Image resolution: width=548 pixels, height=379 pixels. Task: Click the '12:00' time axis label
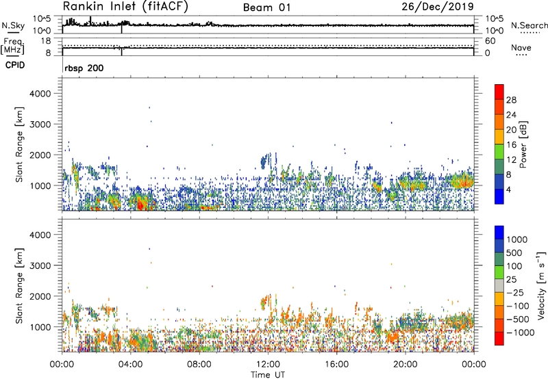tap(268, 365)
